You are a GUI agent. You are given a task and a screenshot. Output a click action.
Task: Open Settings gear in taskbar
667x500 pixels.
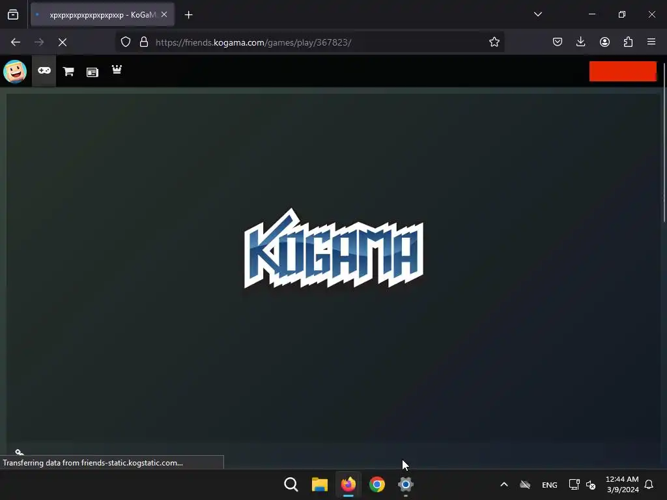tap(405, 484)
